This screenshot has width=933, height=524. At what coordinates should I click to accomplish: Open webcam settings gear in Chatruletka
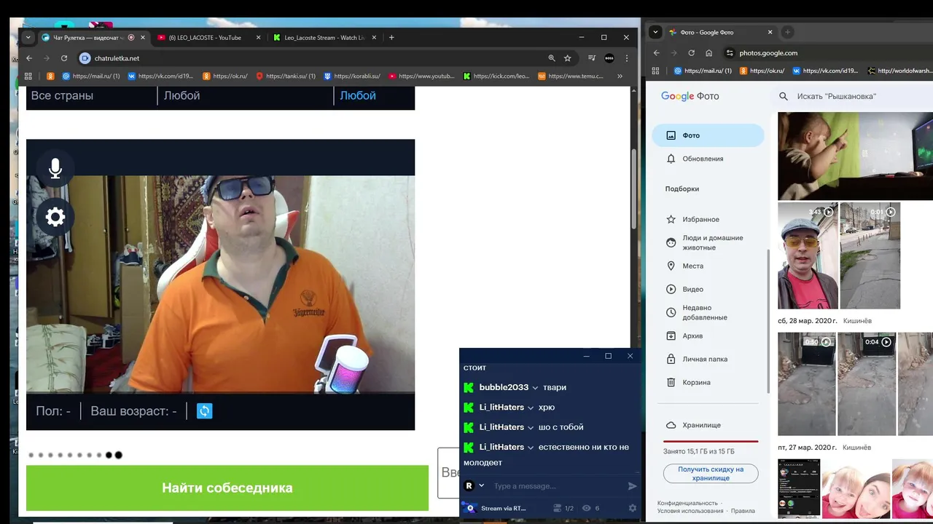point(55,217)
